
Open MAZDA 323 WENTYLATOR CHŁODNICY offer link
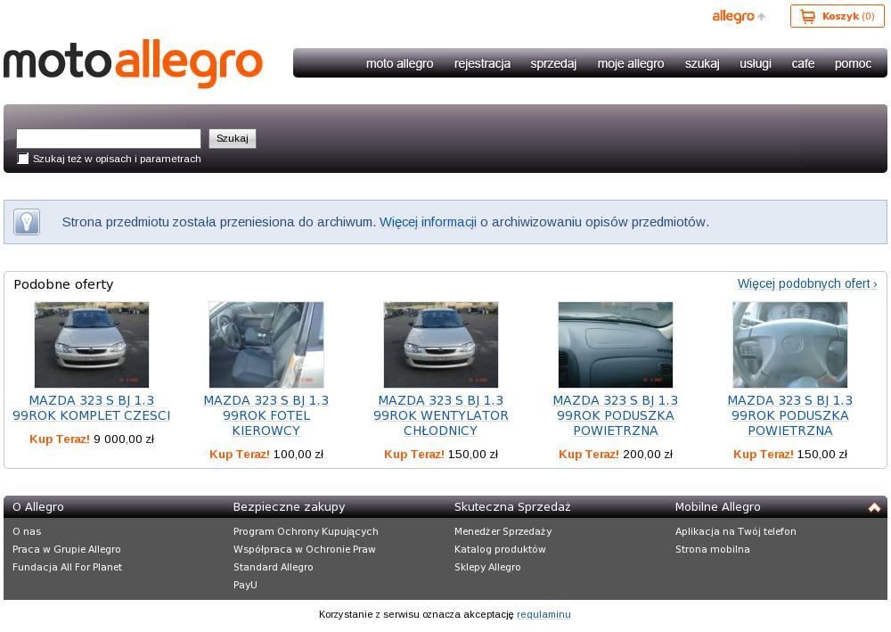click(x=441, y=415)
